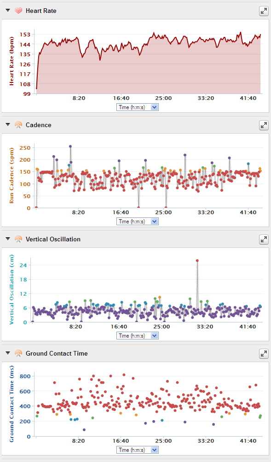Open the Time dropdown under Heart Rate chart
Viewport: 271px width, 462px height.
[138, 107]
